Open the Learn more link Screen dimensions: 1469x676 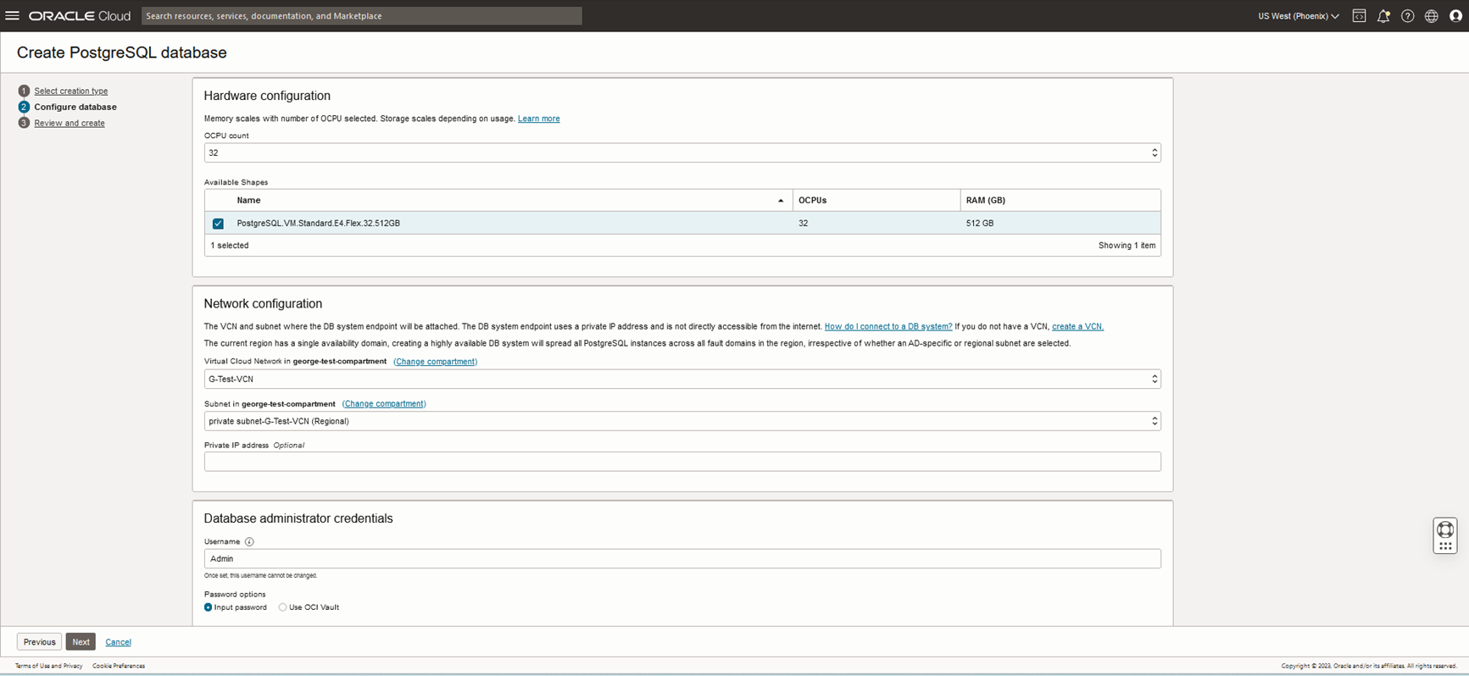539,119
